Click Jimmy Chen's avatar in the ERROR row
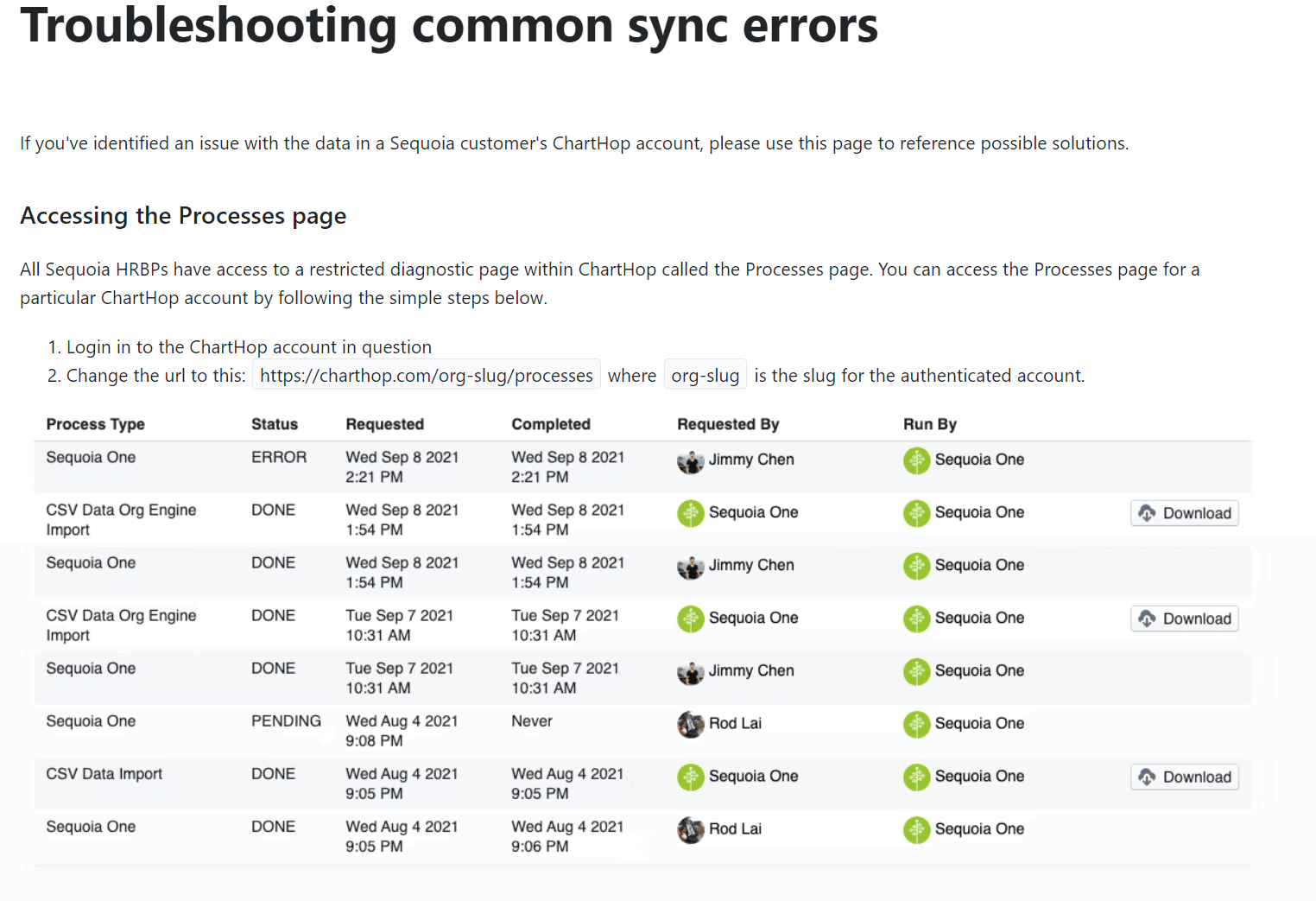The height and width of the screenshot is (901, 1316). (691, 460)
